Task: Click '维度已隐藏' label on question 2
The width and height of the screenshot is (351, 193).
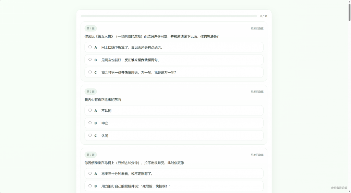Action: click(257, 92)
